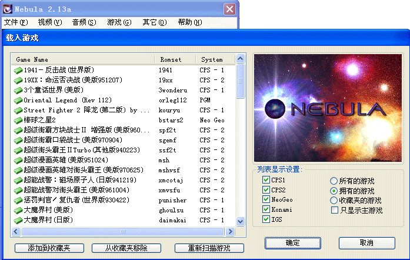
Task: Select romset name xmvsfu
Action: pyautogui.click(x=169, y=190)
